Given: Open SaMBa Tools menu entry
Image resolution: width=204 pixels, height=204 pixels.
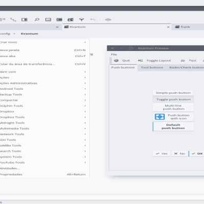Looking at the screenshot, I should click(44, 145).
